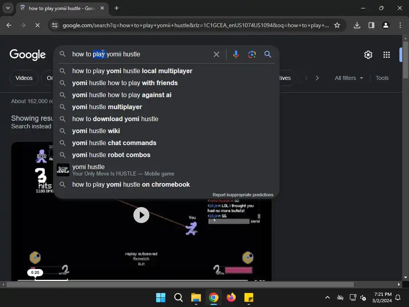This screenshot has width=409, height=307.
Task: Click the volume muted tray icon
Action: point(363,297)
